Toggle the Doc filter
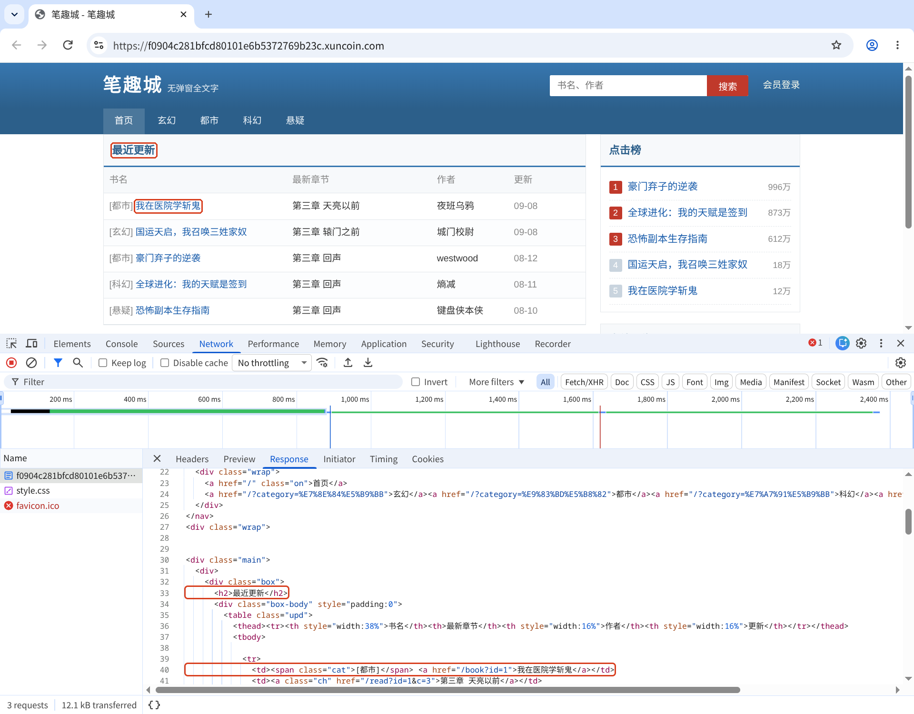The width and height of the screenshot is (914, 714). 622,382
